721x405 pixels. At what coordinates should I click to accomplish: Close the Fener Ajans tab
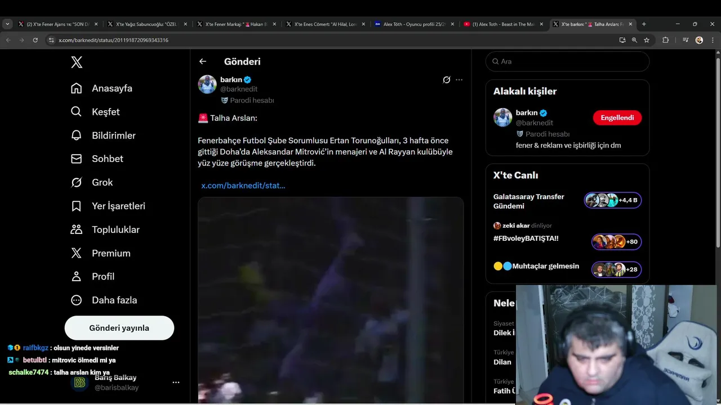96,24
